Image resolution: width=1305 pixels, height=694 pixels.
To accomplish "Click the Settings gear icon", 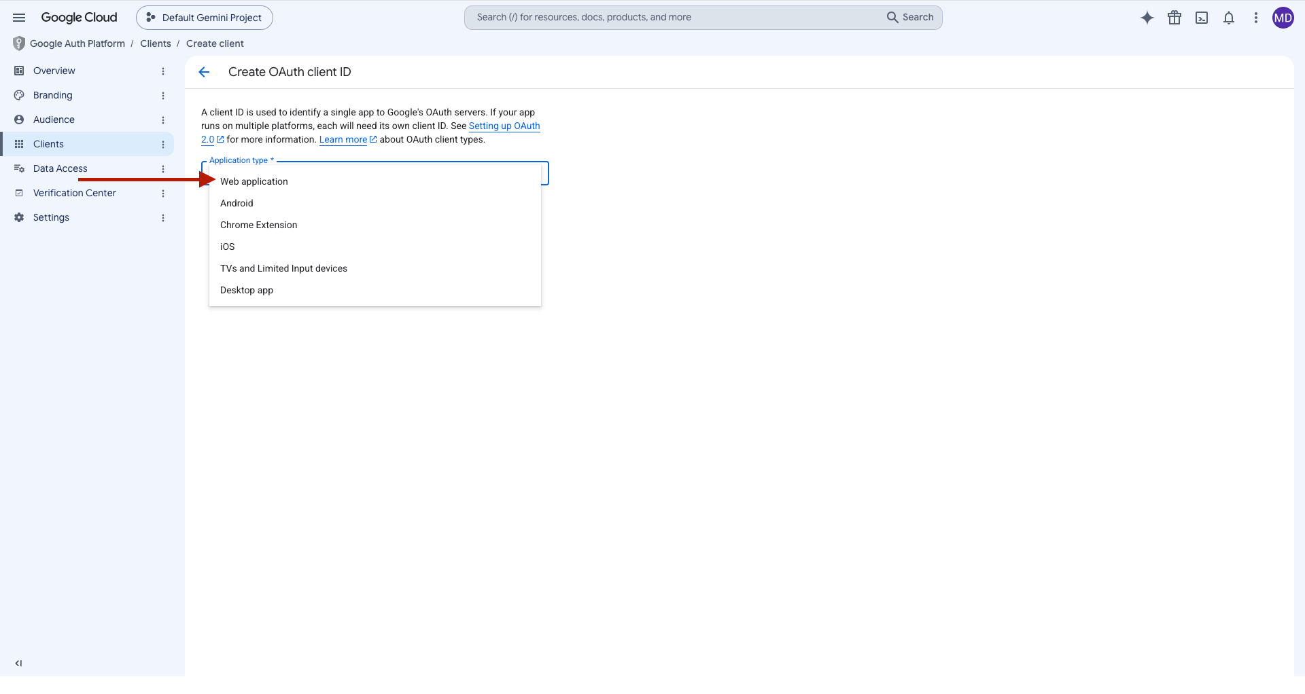I will coord(19,217).
